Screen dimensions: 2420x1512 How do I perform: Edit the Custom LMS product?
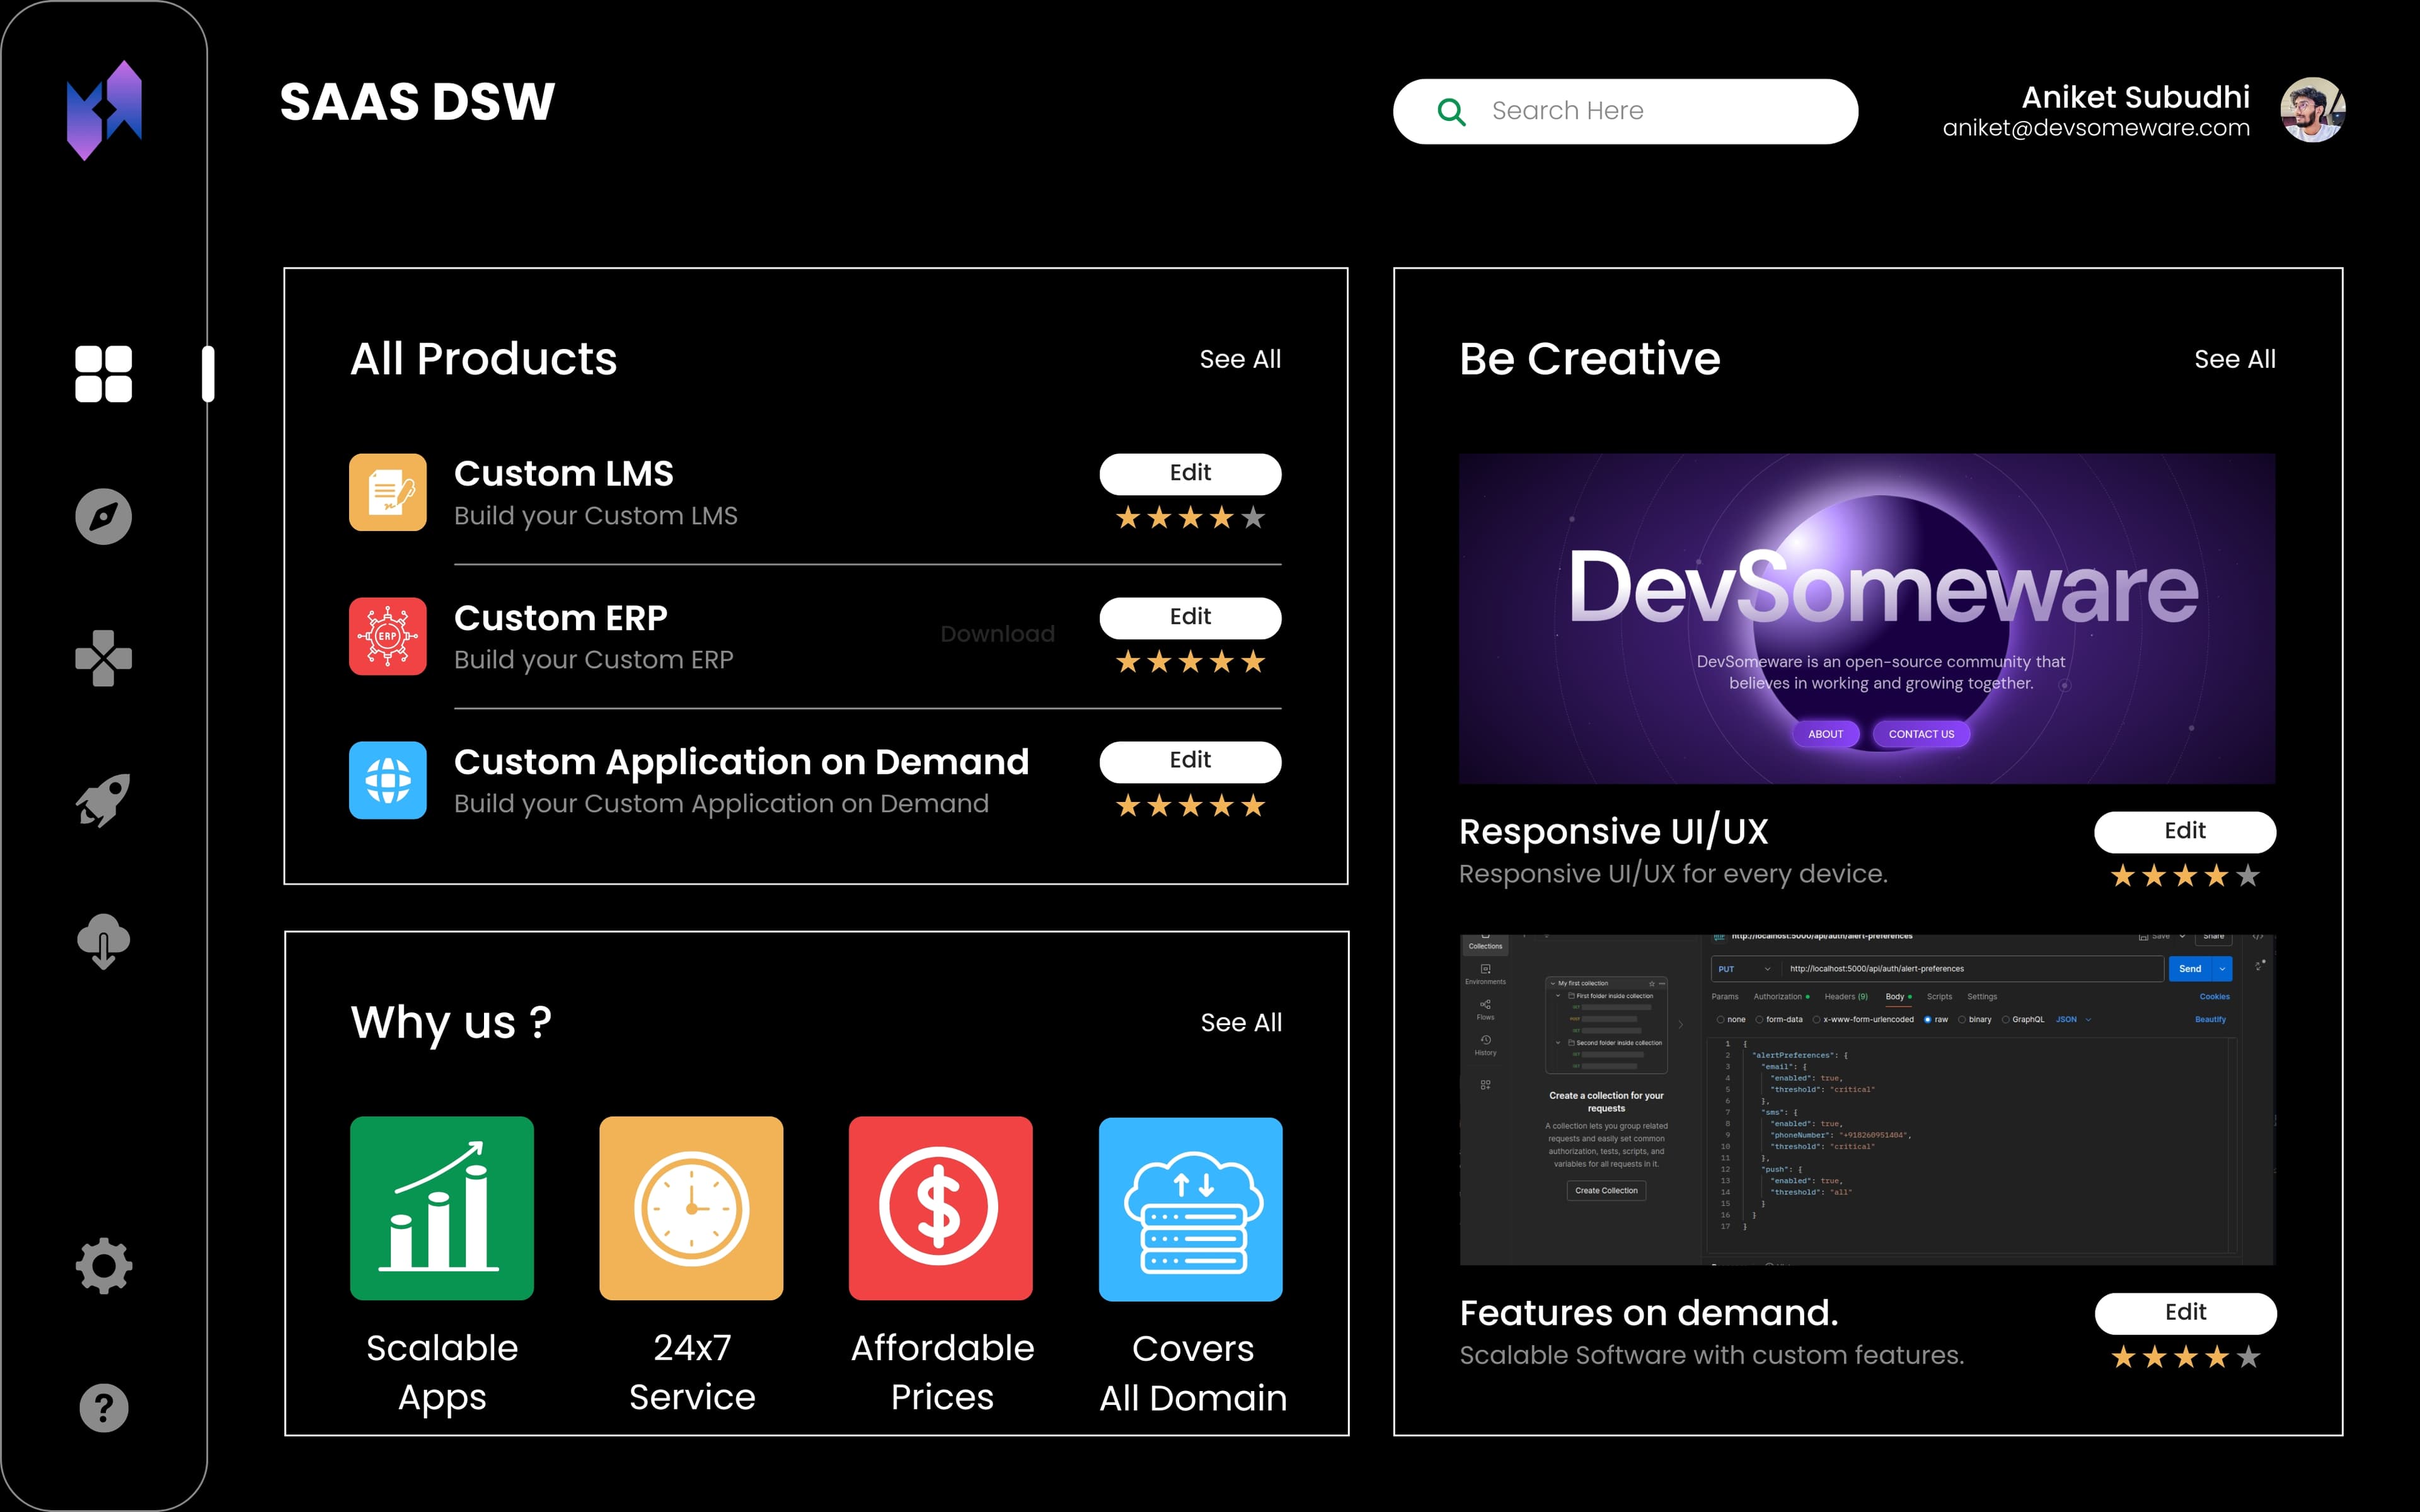point(1190,474)
